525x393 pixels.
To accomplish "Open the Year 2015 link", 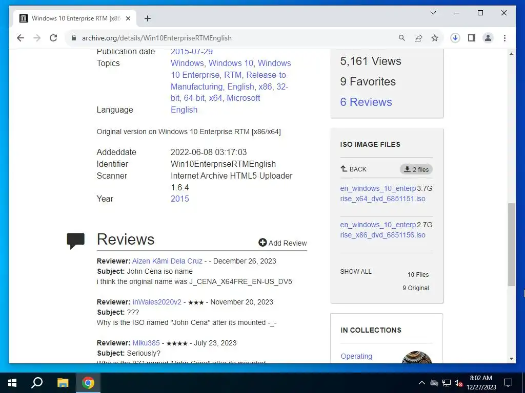I will pos(180,199).
